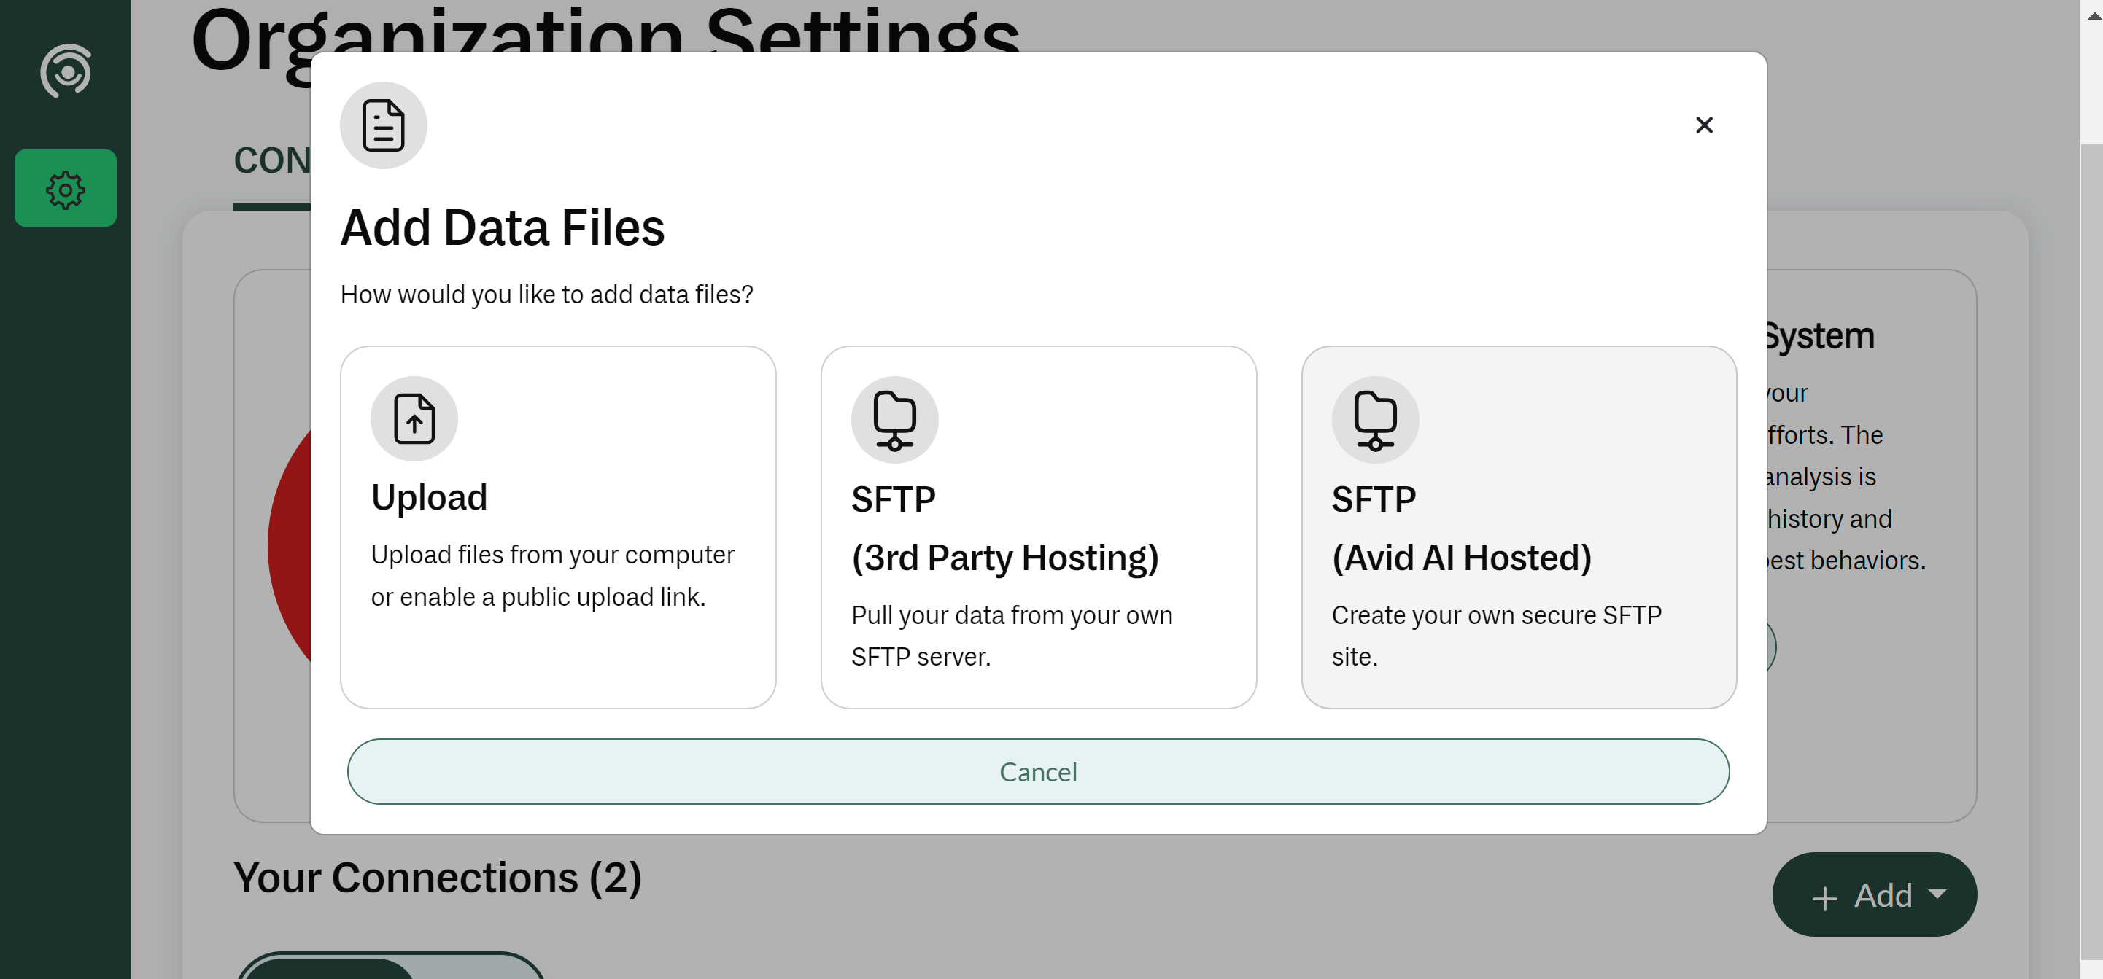Click the 'Upload files from your computer' description
2103x979 pixels.
point(553,576)
